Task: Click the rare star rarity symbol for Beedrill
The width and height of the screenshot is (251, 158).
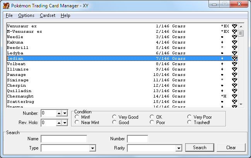Action: (222, 47)
